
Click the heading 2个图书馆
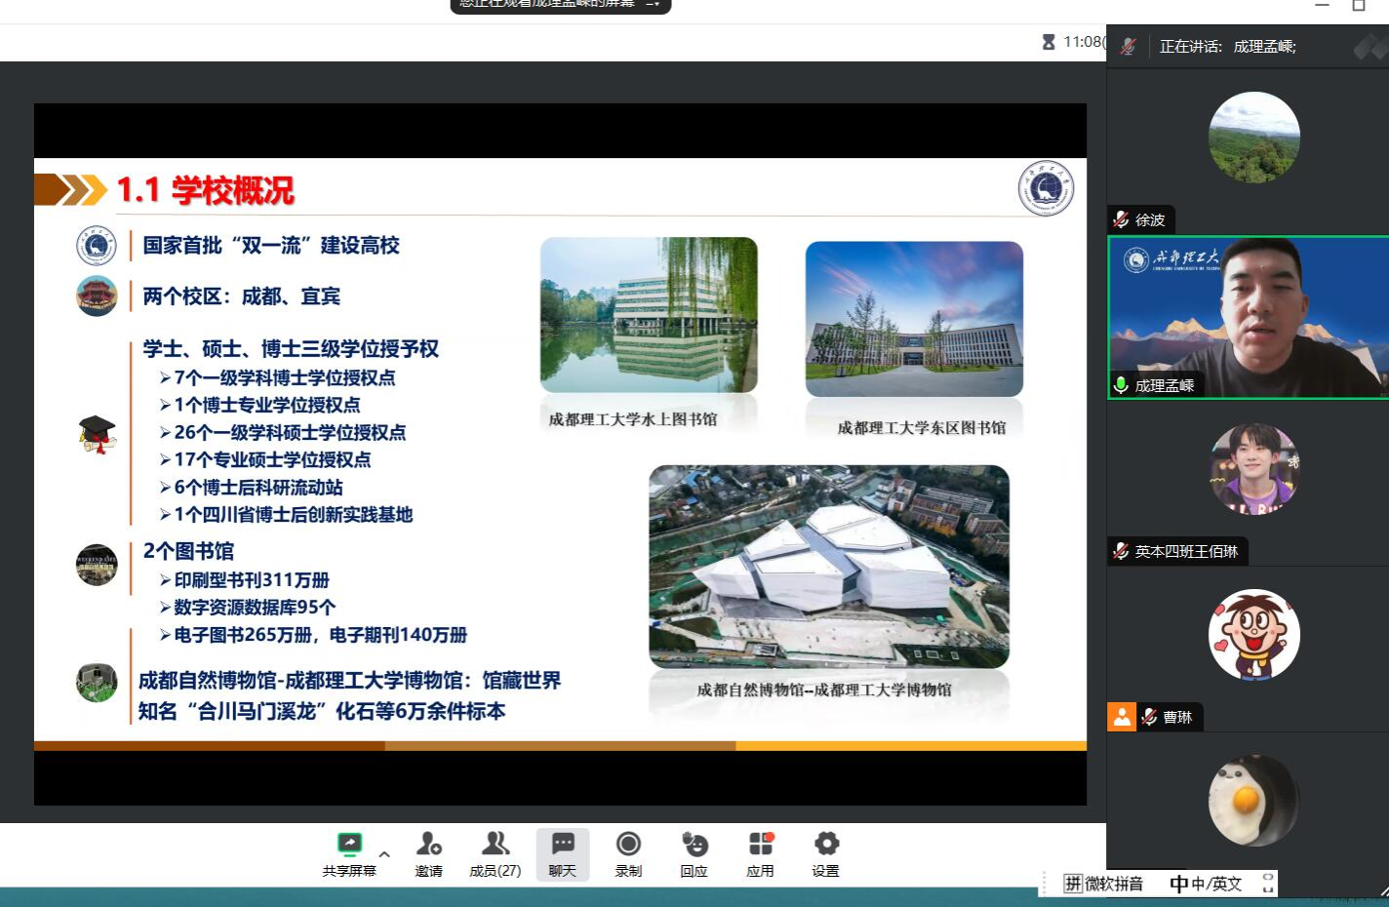point(188,551)
